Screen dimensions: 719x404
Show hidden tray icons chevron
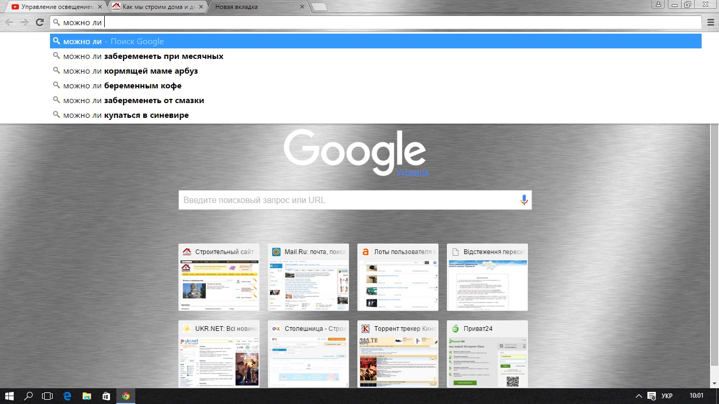(x=638, y=396)
